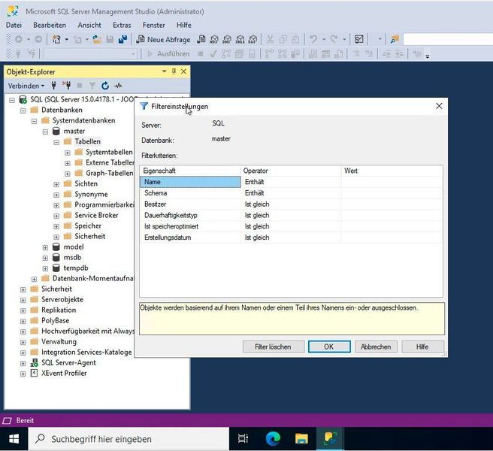Collapse the master database node
Screen dimensions: 493x451
(45, 132)
